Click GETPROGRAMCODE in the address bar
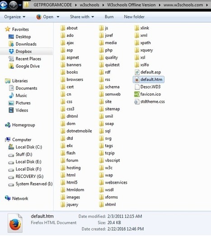Image resolution: width=211 pixels, height=236 pixels. pyautogui.click(x=52, y=5)
